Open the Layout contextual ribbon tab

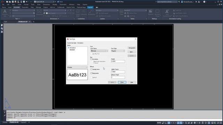[x=90, y=7]
